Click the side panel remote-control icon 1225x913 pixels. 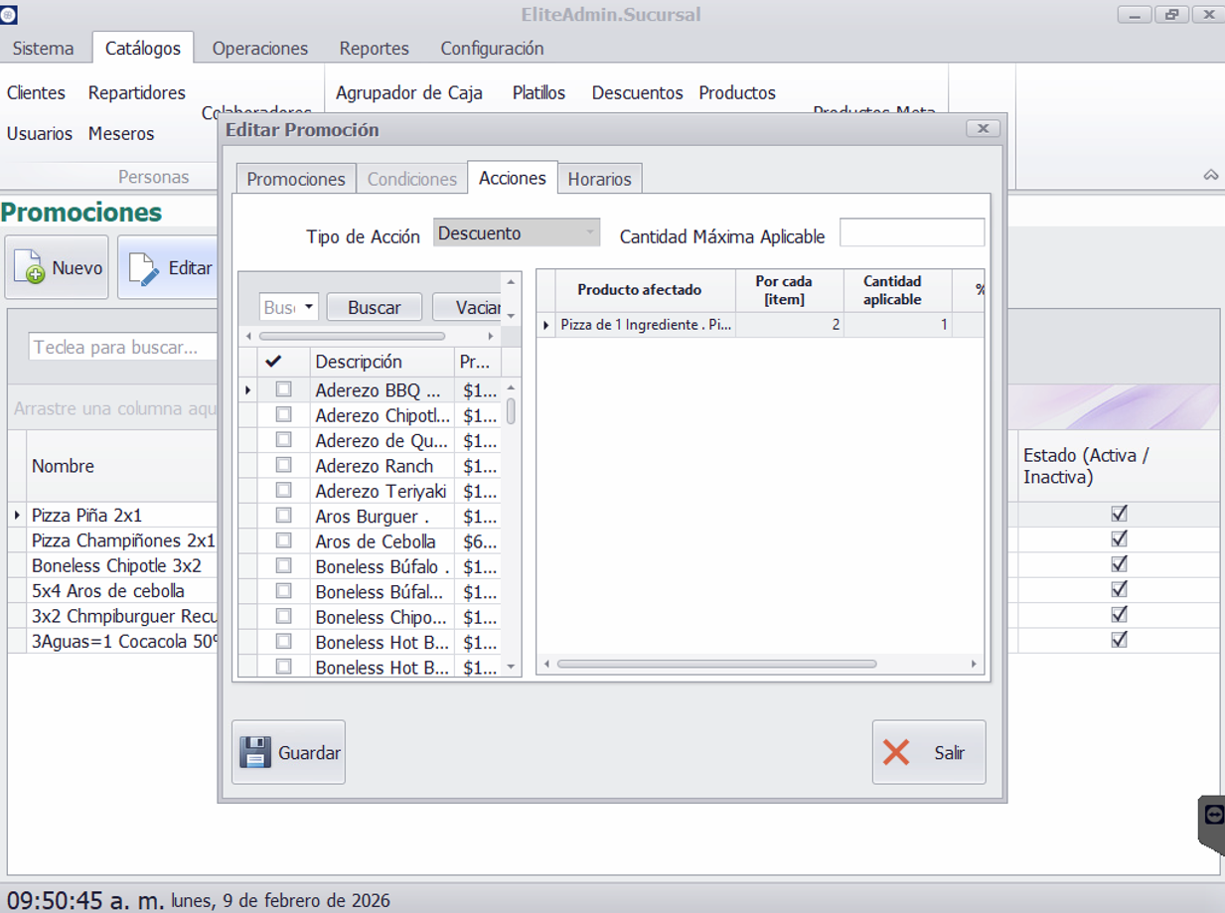(1213, 815)
